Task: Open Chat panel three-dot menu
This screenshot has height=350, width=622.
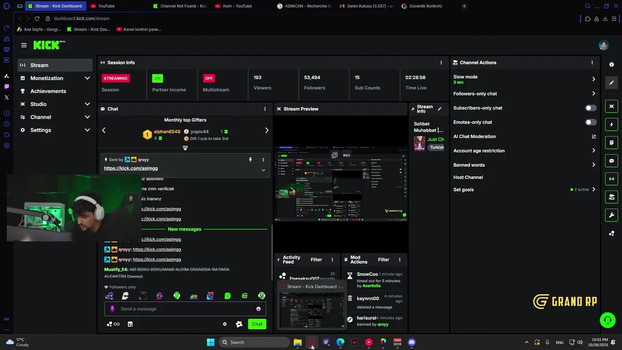Action: [265, 109]
